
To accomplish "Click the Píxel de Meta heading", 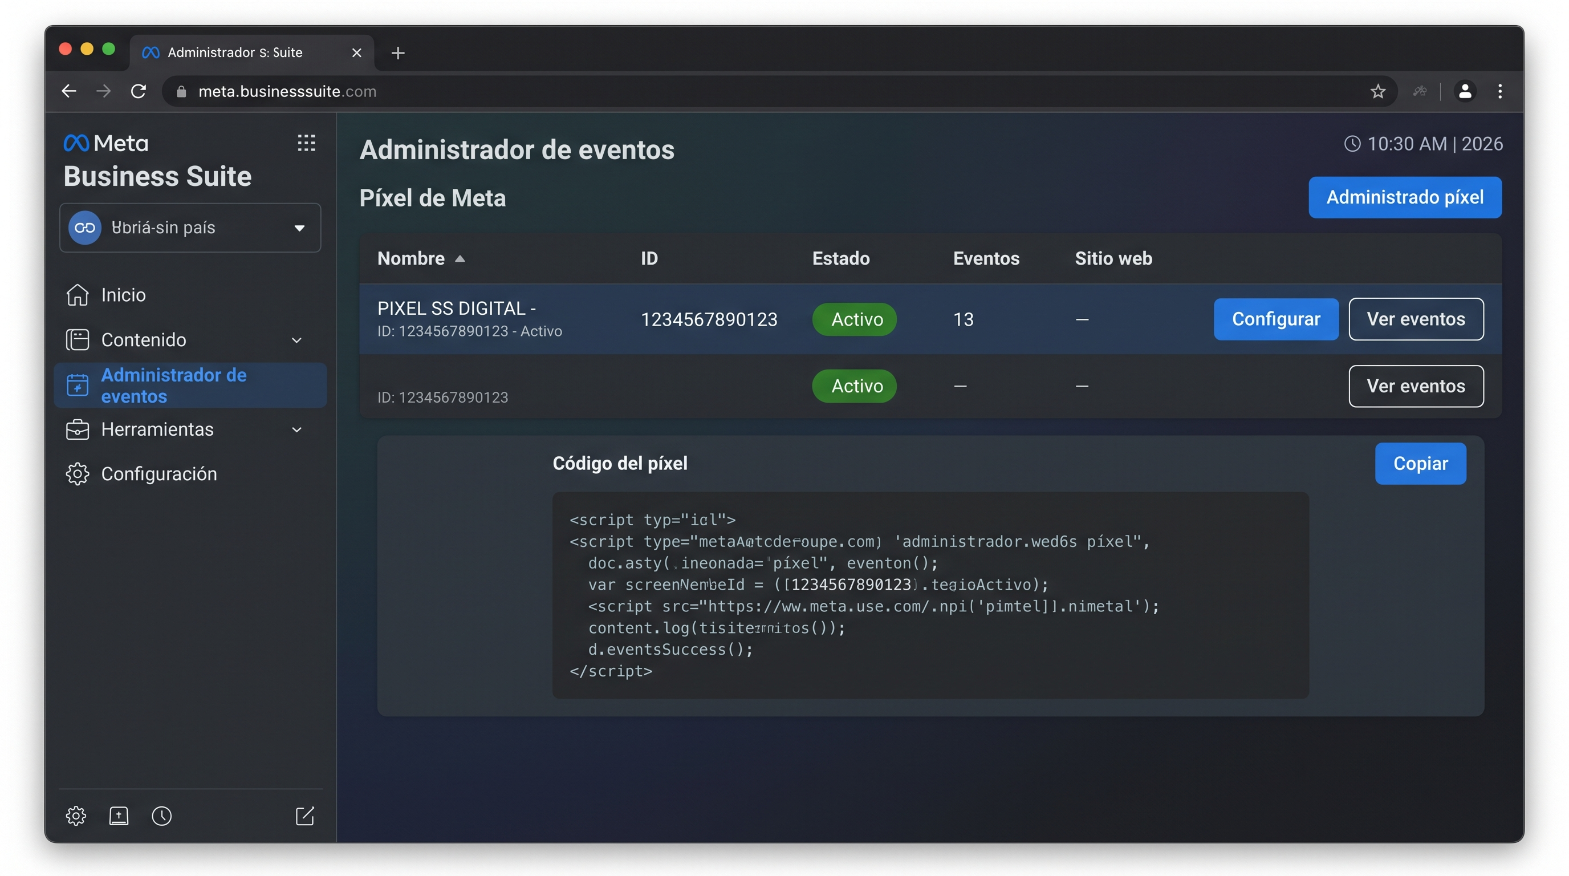I will [x=433, y=198].
